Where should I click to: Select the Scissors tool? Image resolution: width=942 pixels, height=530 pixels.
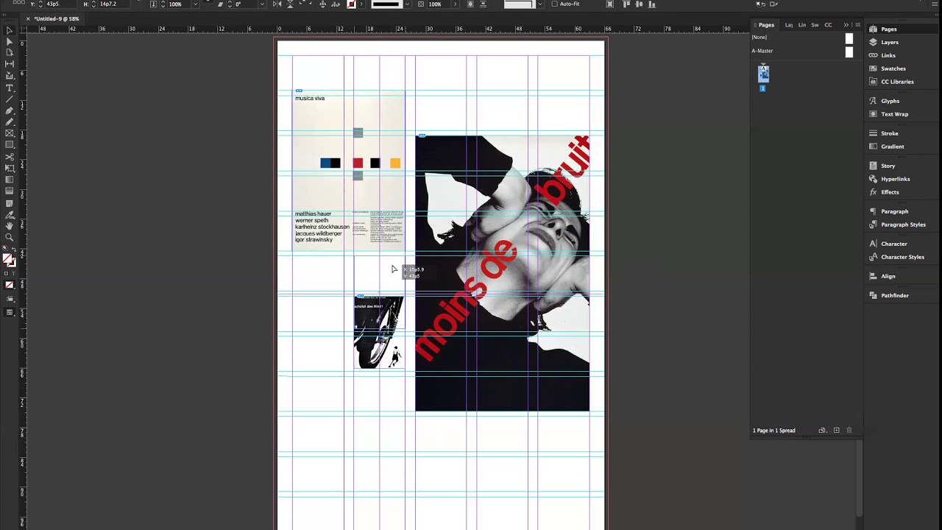point(10,157)
